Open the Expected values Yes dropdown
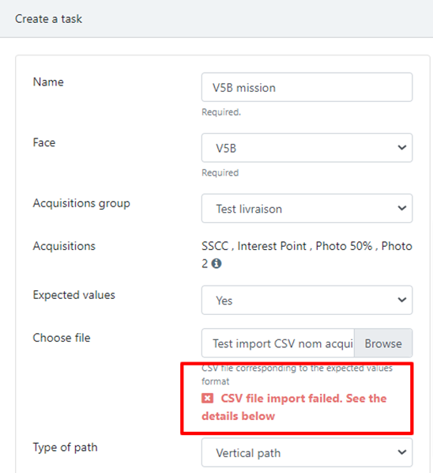433x473 pixels. 307,300
